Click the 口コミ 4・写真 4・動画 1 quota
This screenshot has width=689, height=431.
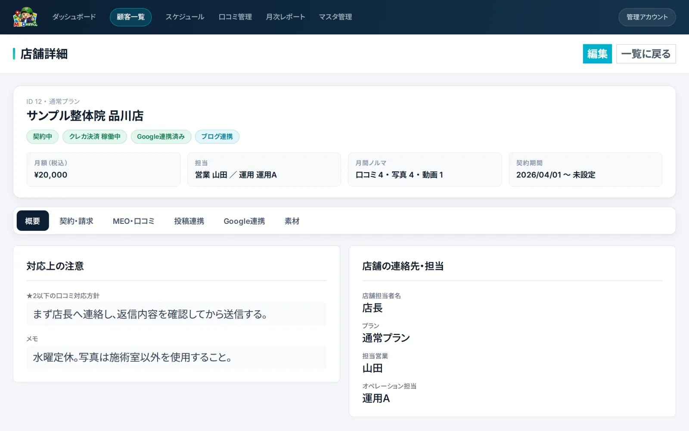[399, 175]
